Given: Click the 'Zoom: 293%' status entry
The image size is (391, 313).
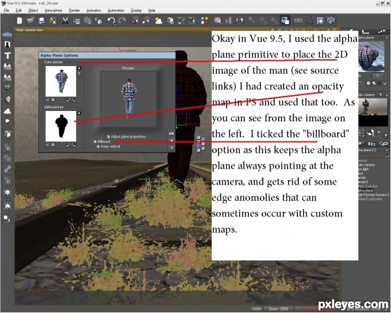Looking at the screenshot, I should pyautogui.click(x=278, y=309).
